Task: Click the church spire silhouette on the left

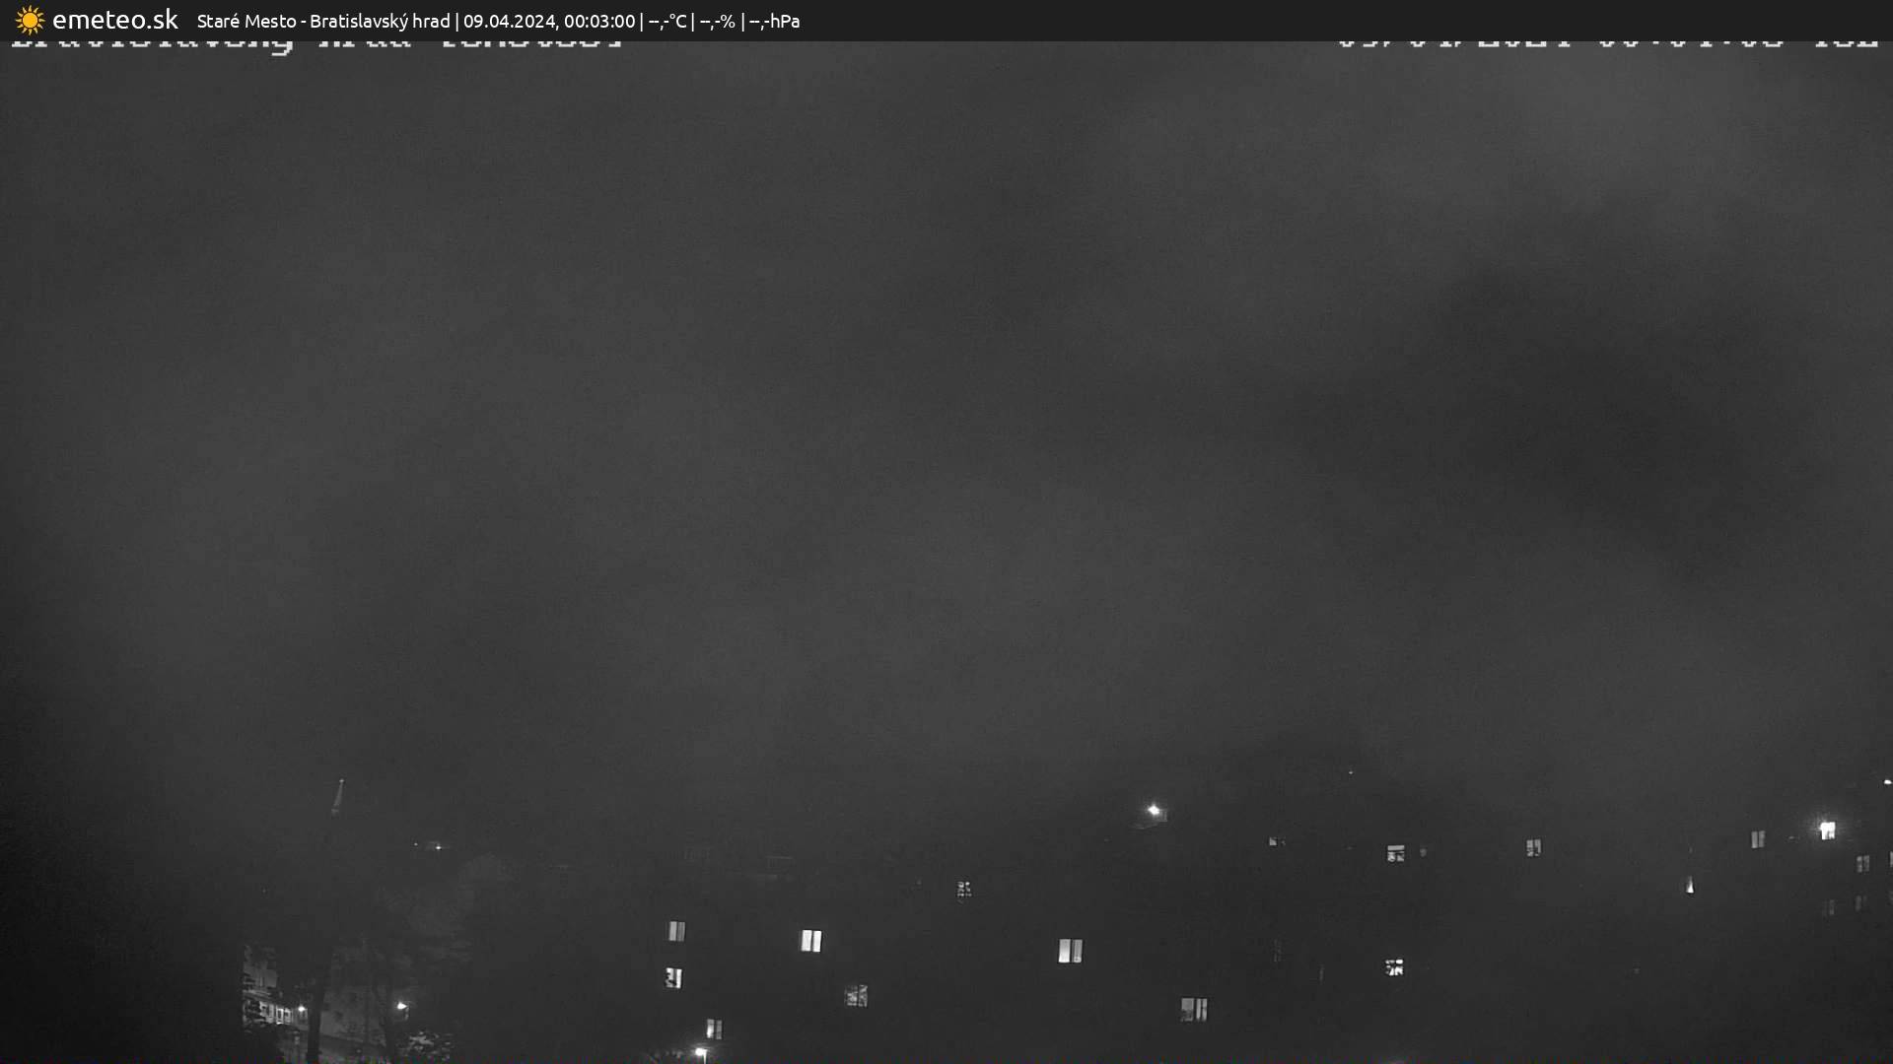Action: (339, 798)
